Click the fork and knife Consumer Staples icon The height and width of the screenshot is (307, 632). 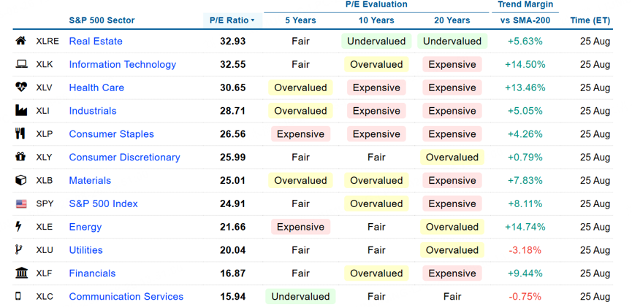pyautogui.click(x=20, y=134)
